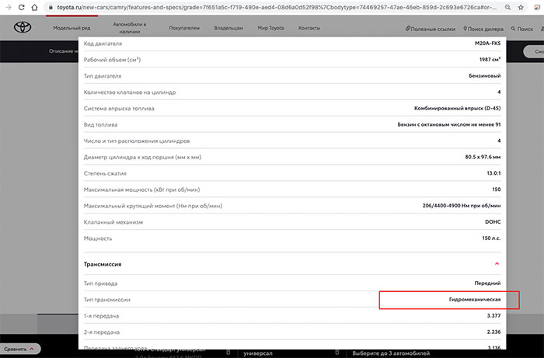This screenshot has height=358, width=544.
Task: Click the 150 л.с. power value
Action: pos(491,238)
